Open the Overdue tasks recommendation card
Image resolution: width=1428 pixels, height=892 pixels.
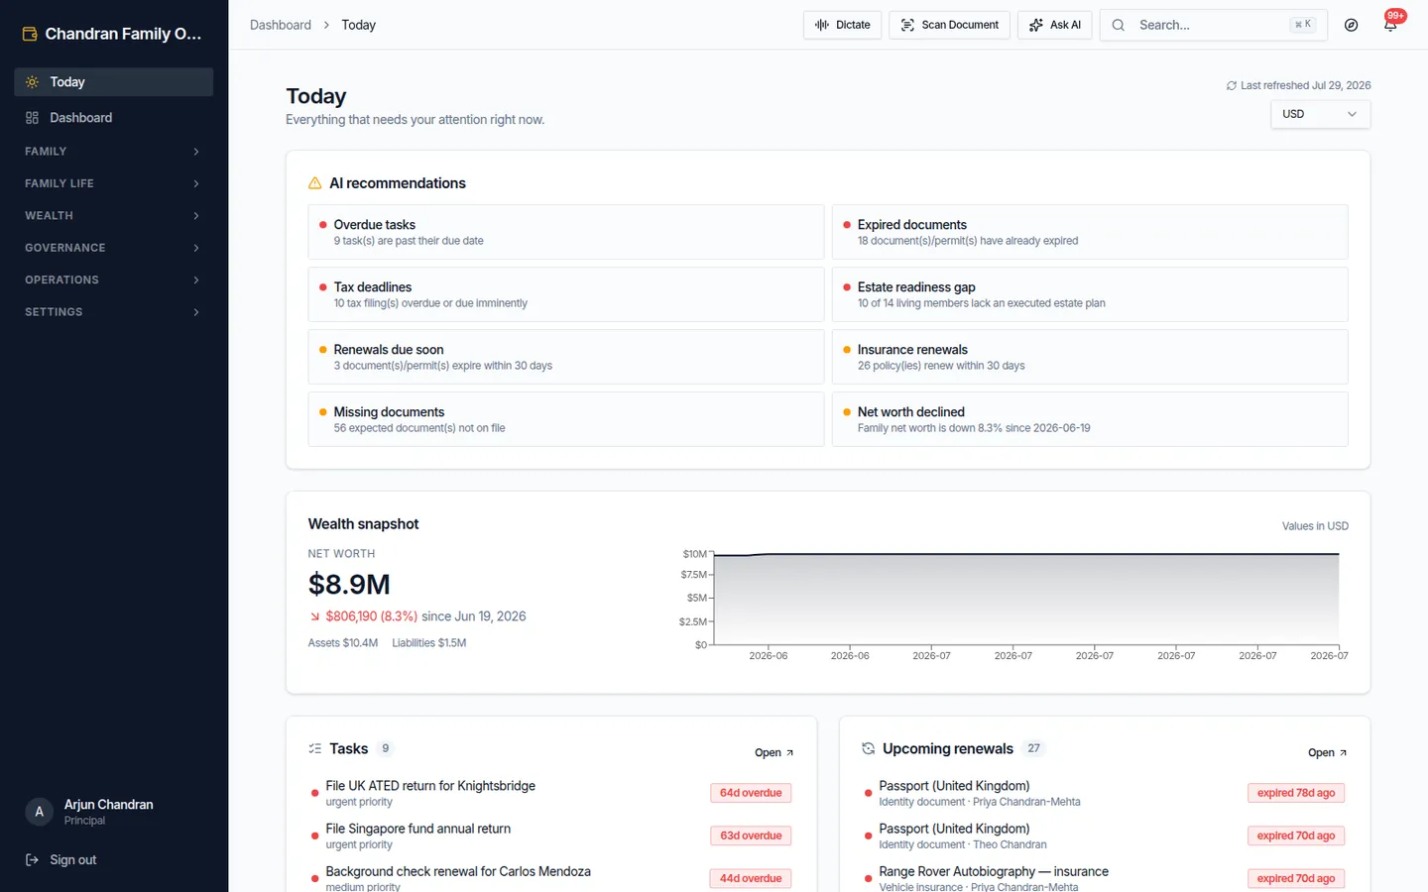tap(565, 232)
